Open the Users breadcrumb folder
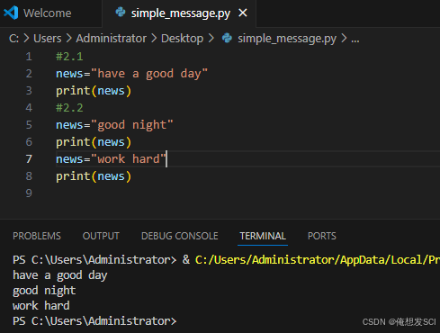 click(x=47, y=39)
